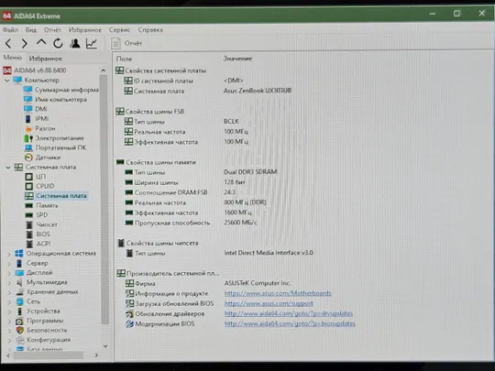
Task: Click the Память memory icon
Action: click(x=29, y=206)
